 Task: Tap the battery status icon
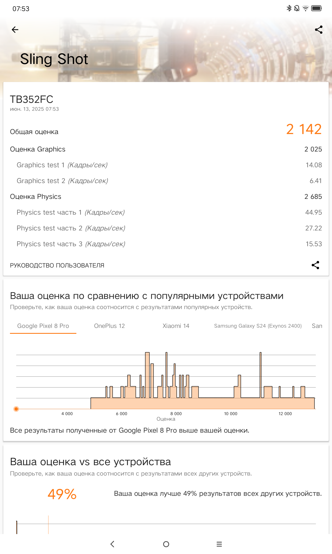(x=317, y=8)
